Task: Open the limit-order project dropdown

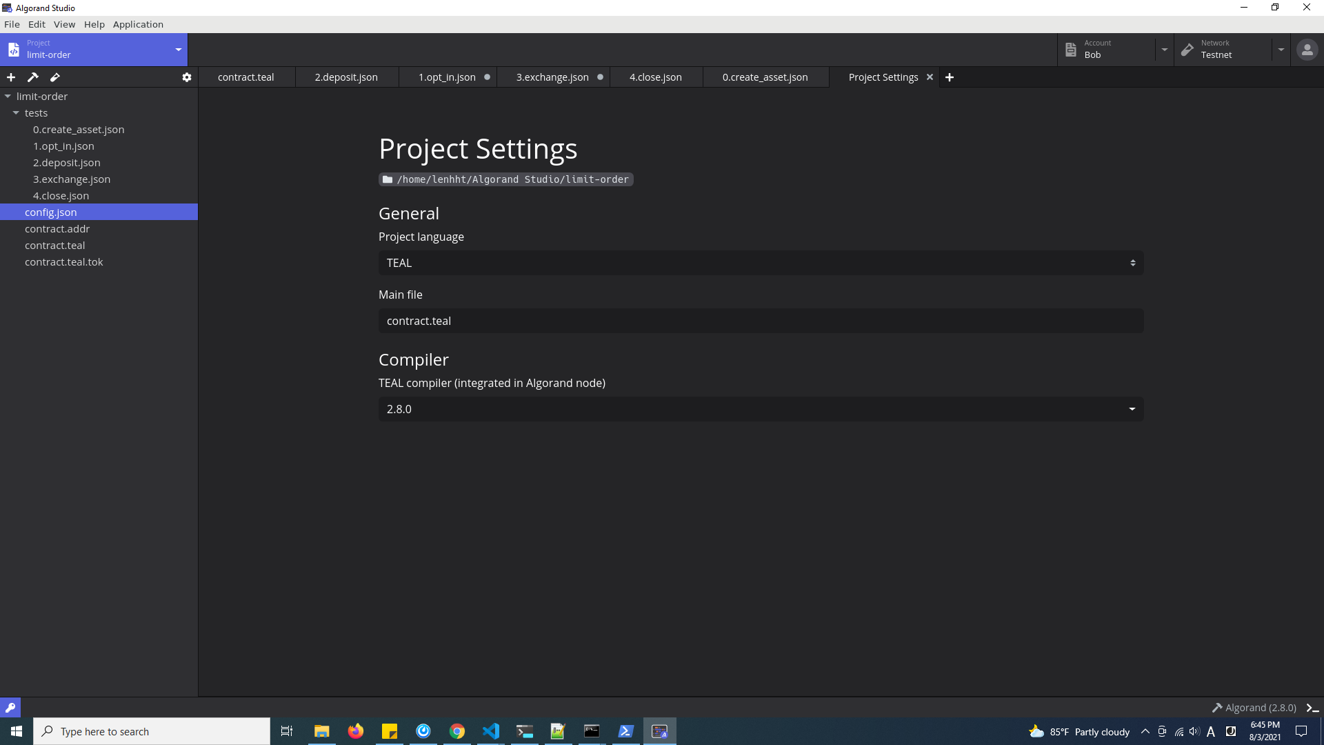Action: (178, 50)
